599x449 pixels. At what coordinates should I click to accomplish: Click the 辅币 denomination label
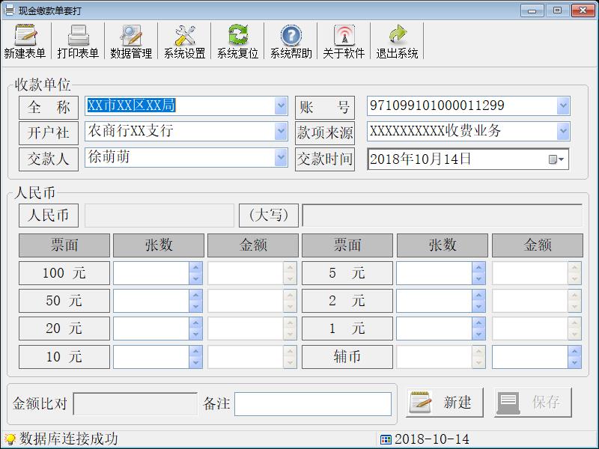pos(347,357)
